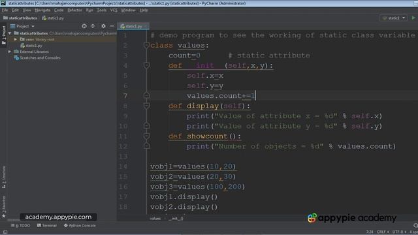The image size is (418, 235).
Task: Open the Help menu
Action: point(144,10)
